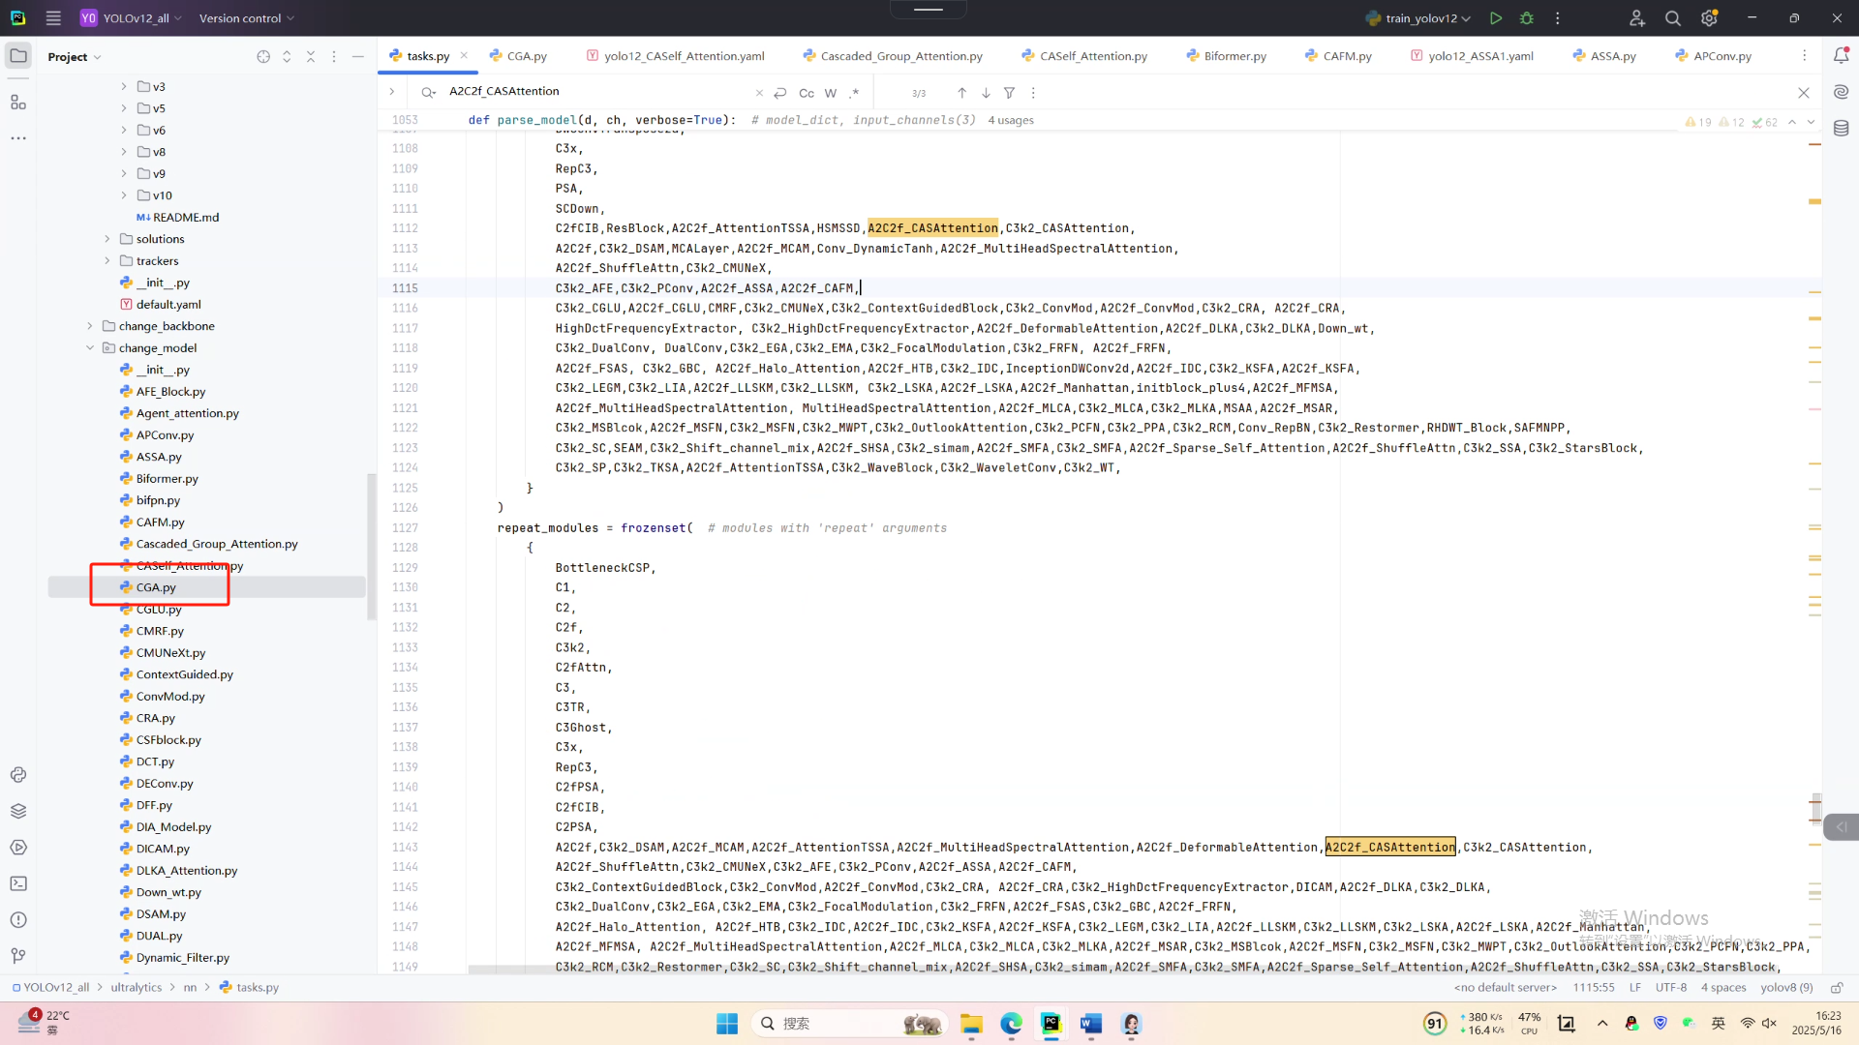
Task: Switch to yolo12_ASSA1.yaml tab
Action: (x=1480, y=56)
